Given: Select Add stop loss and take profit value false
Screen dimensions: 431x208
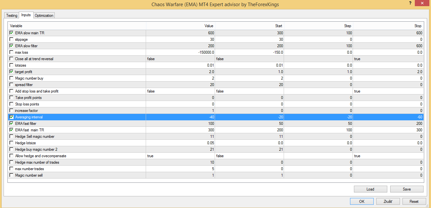Looking at the screenshot, I should 180,91.
